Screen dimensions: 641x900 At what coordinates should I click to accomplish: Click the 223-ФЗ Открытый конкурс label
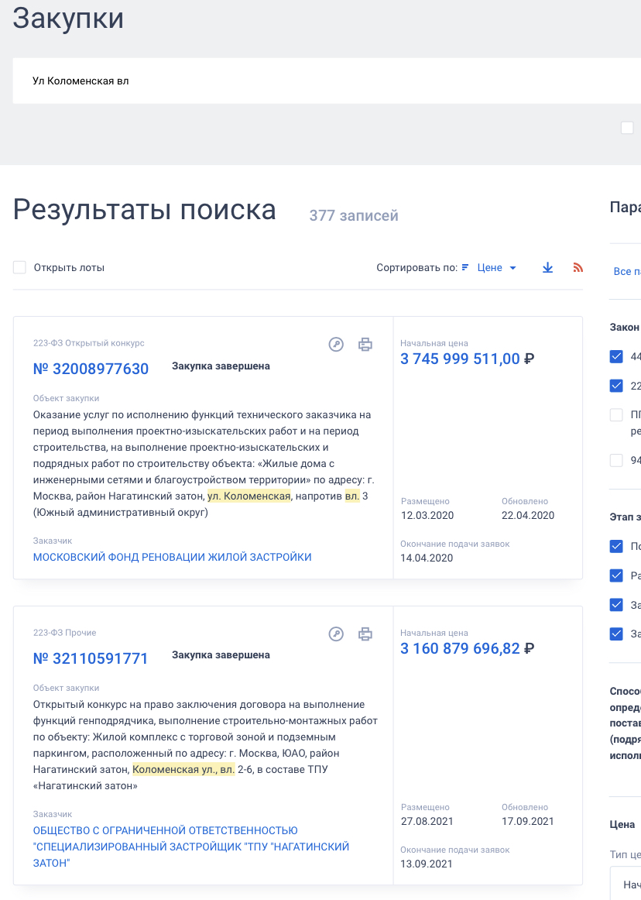[x=88, y=343]
